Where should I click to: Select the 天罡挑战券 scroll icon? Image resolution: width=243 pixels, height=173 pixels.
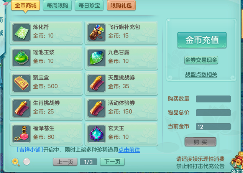pyautogui.click(x=96, y=83)
